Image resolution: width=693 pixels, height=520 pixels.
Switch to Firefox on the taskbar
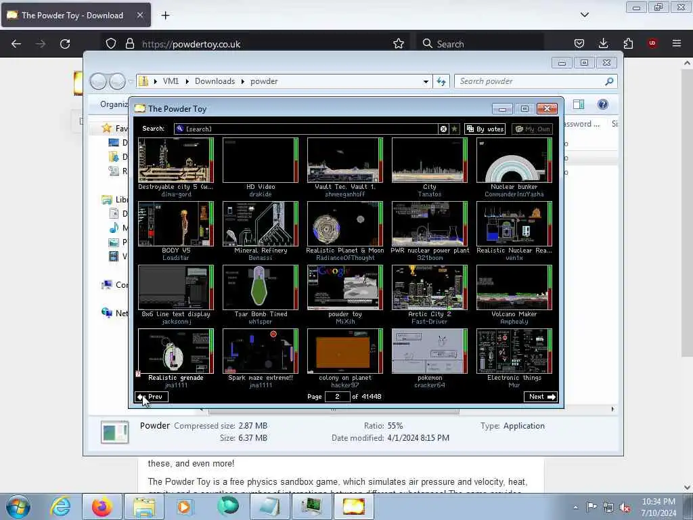pyautogui.click(x=102, y=506)
